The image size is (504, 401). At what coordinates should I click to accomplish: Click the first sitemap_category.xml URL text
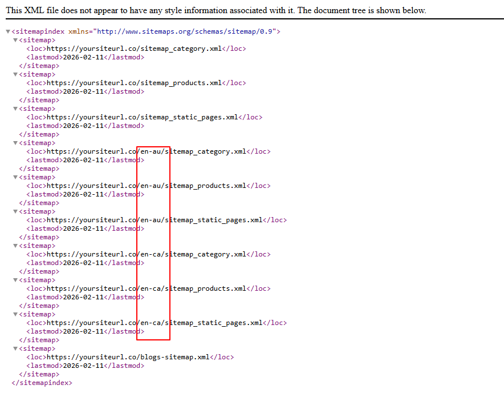134,49
